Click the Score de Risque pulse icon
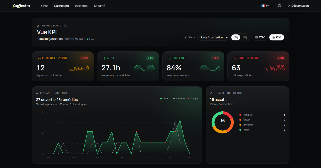The image size is (321, 168). click(235, 58)
